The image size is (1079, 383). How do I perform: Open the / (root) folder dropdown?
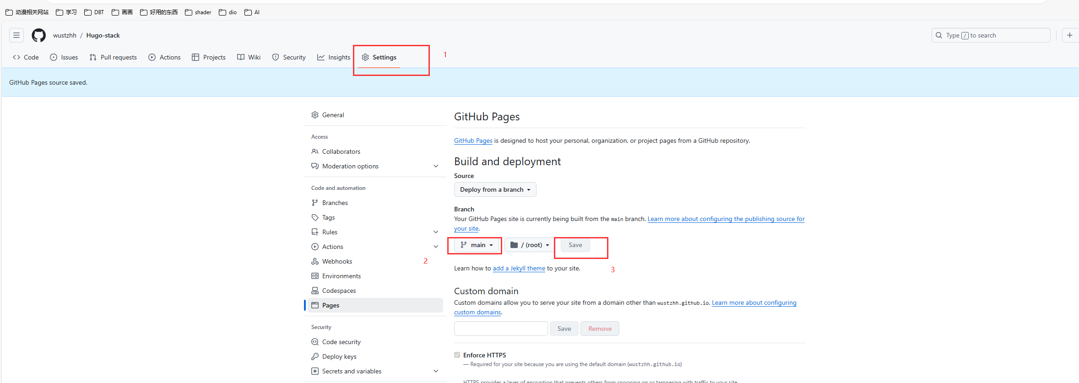coord(530,245)
